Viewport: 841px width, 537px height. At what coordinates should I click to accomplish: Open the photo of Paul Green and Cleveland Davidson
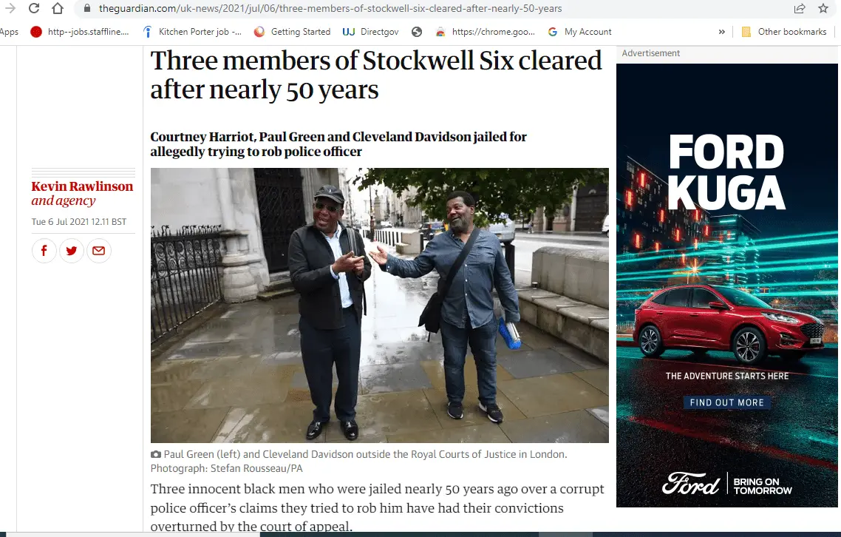[x=379, y=305]
